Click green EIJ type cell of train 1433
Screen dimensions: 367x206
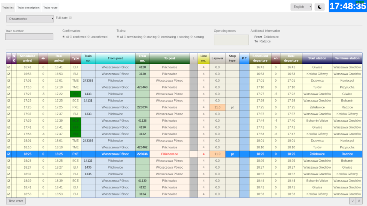pos(75,94)
